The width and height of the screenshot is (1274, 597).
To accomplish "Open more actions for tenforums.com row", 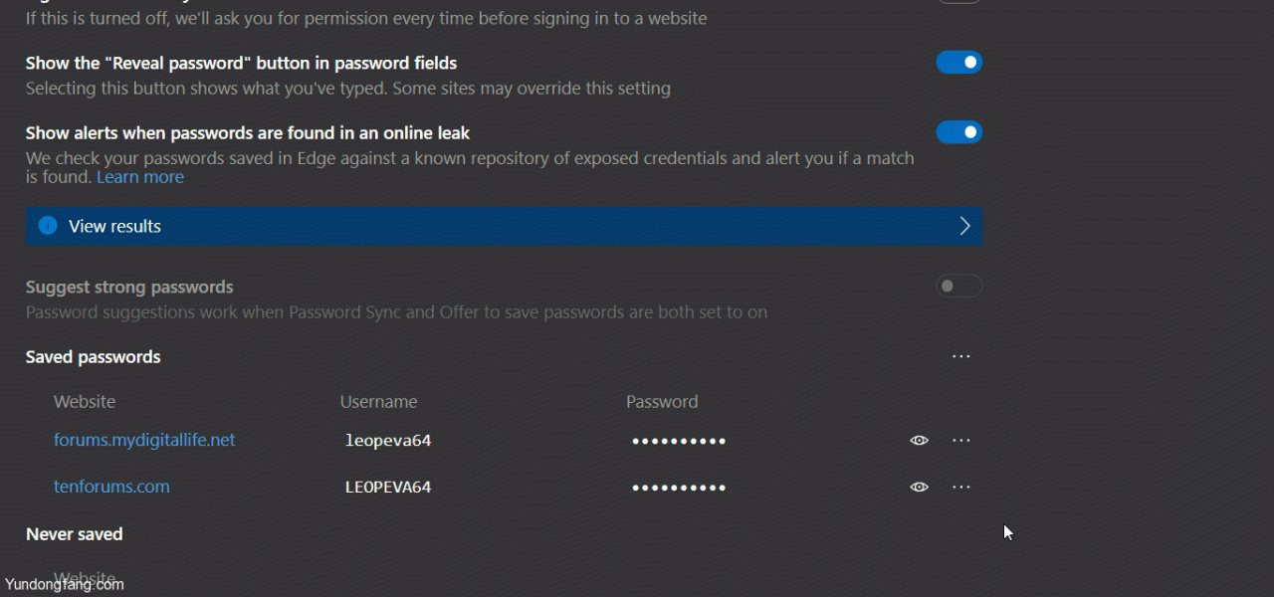I will tap(960, 487).
